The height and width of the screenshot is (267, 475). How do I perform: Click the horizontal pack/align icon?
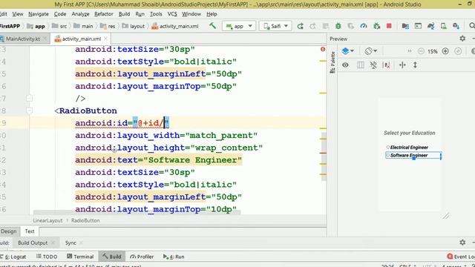coord(402,65)
